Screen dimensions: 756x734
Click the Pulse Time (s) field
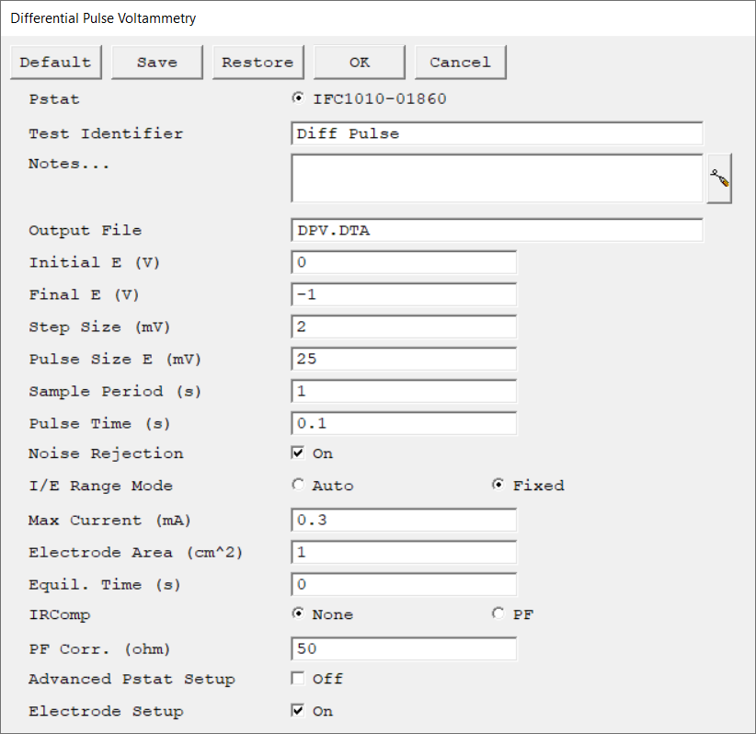pos(404,423)
